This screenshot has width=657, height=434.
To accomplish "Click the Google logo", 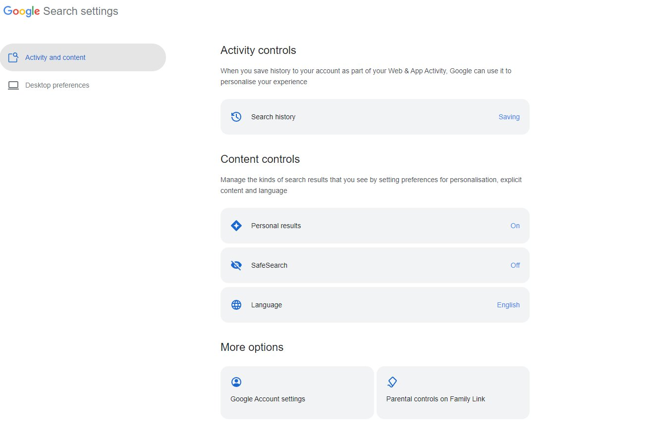I will [x=22, y=11].
